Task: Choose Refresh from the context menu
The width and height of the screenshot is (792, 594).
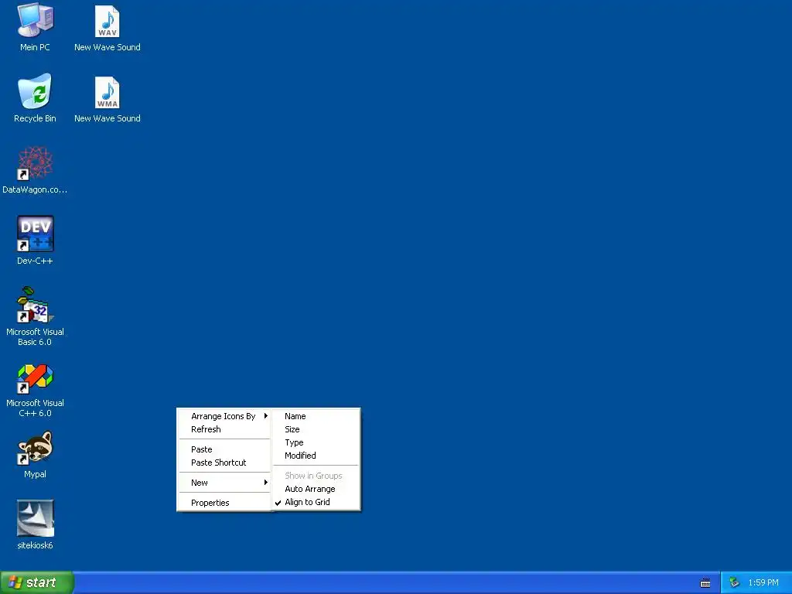Action: tap(224, 429)
